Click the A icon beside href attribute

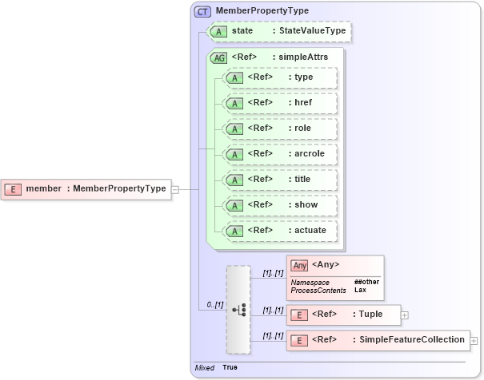click(234, 104)
